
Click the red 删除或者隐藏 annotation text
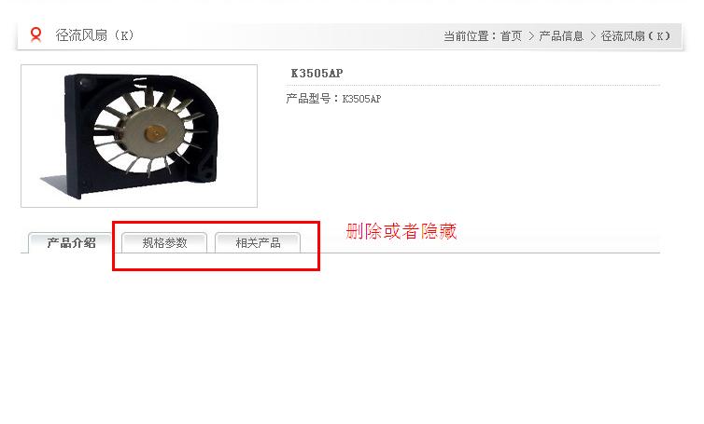[x=401, y=231]
